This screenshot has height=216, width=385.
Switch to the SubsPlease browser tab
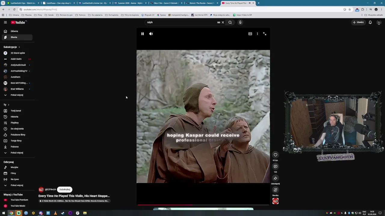59,3
